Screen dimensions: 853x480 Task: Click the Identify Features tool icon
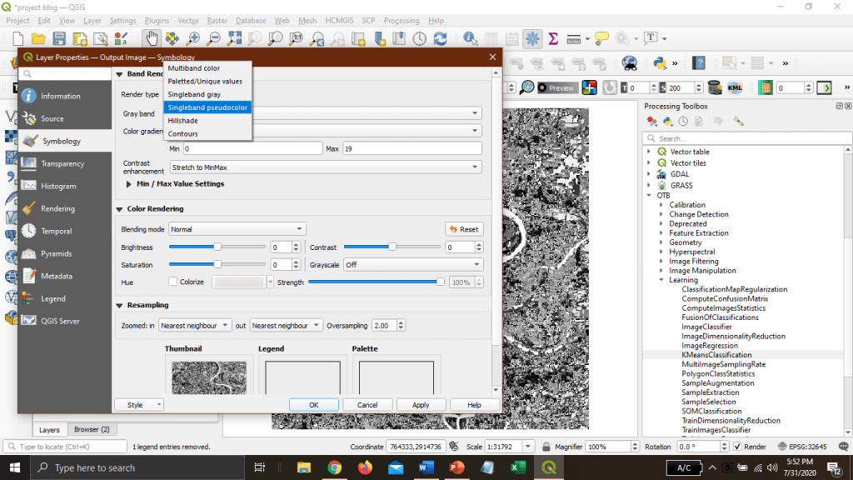(470, 38)
